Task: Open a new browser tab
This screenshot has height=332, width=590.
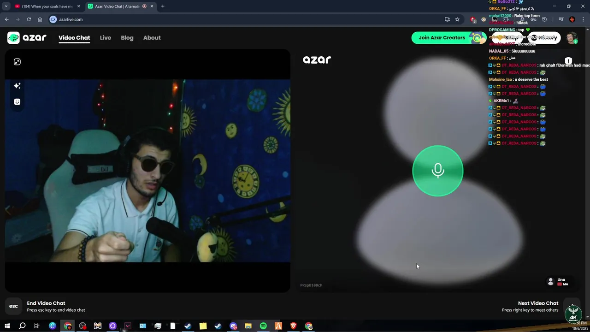Action: [163, 6]
